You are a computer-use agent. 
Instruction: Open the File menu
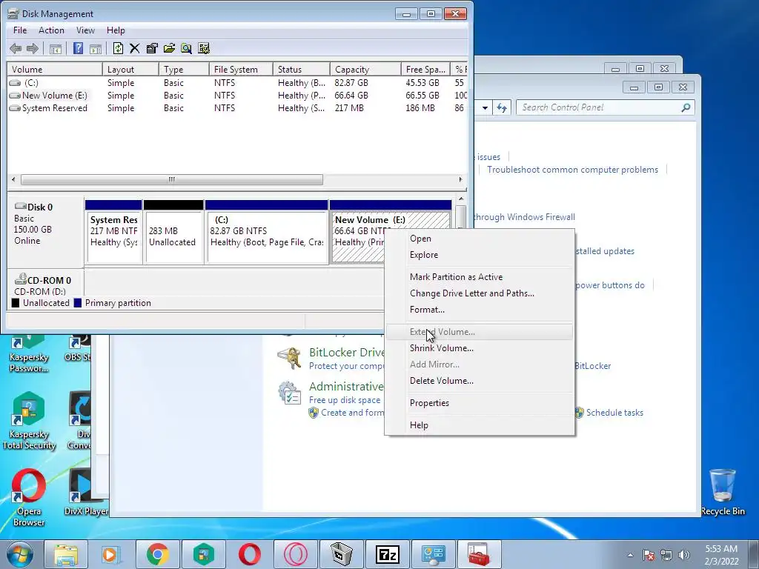pos(20,30)
